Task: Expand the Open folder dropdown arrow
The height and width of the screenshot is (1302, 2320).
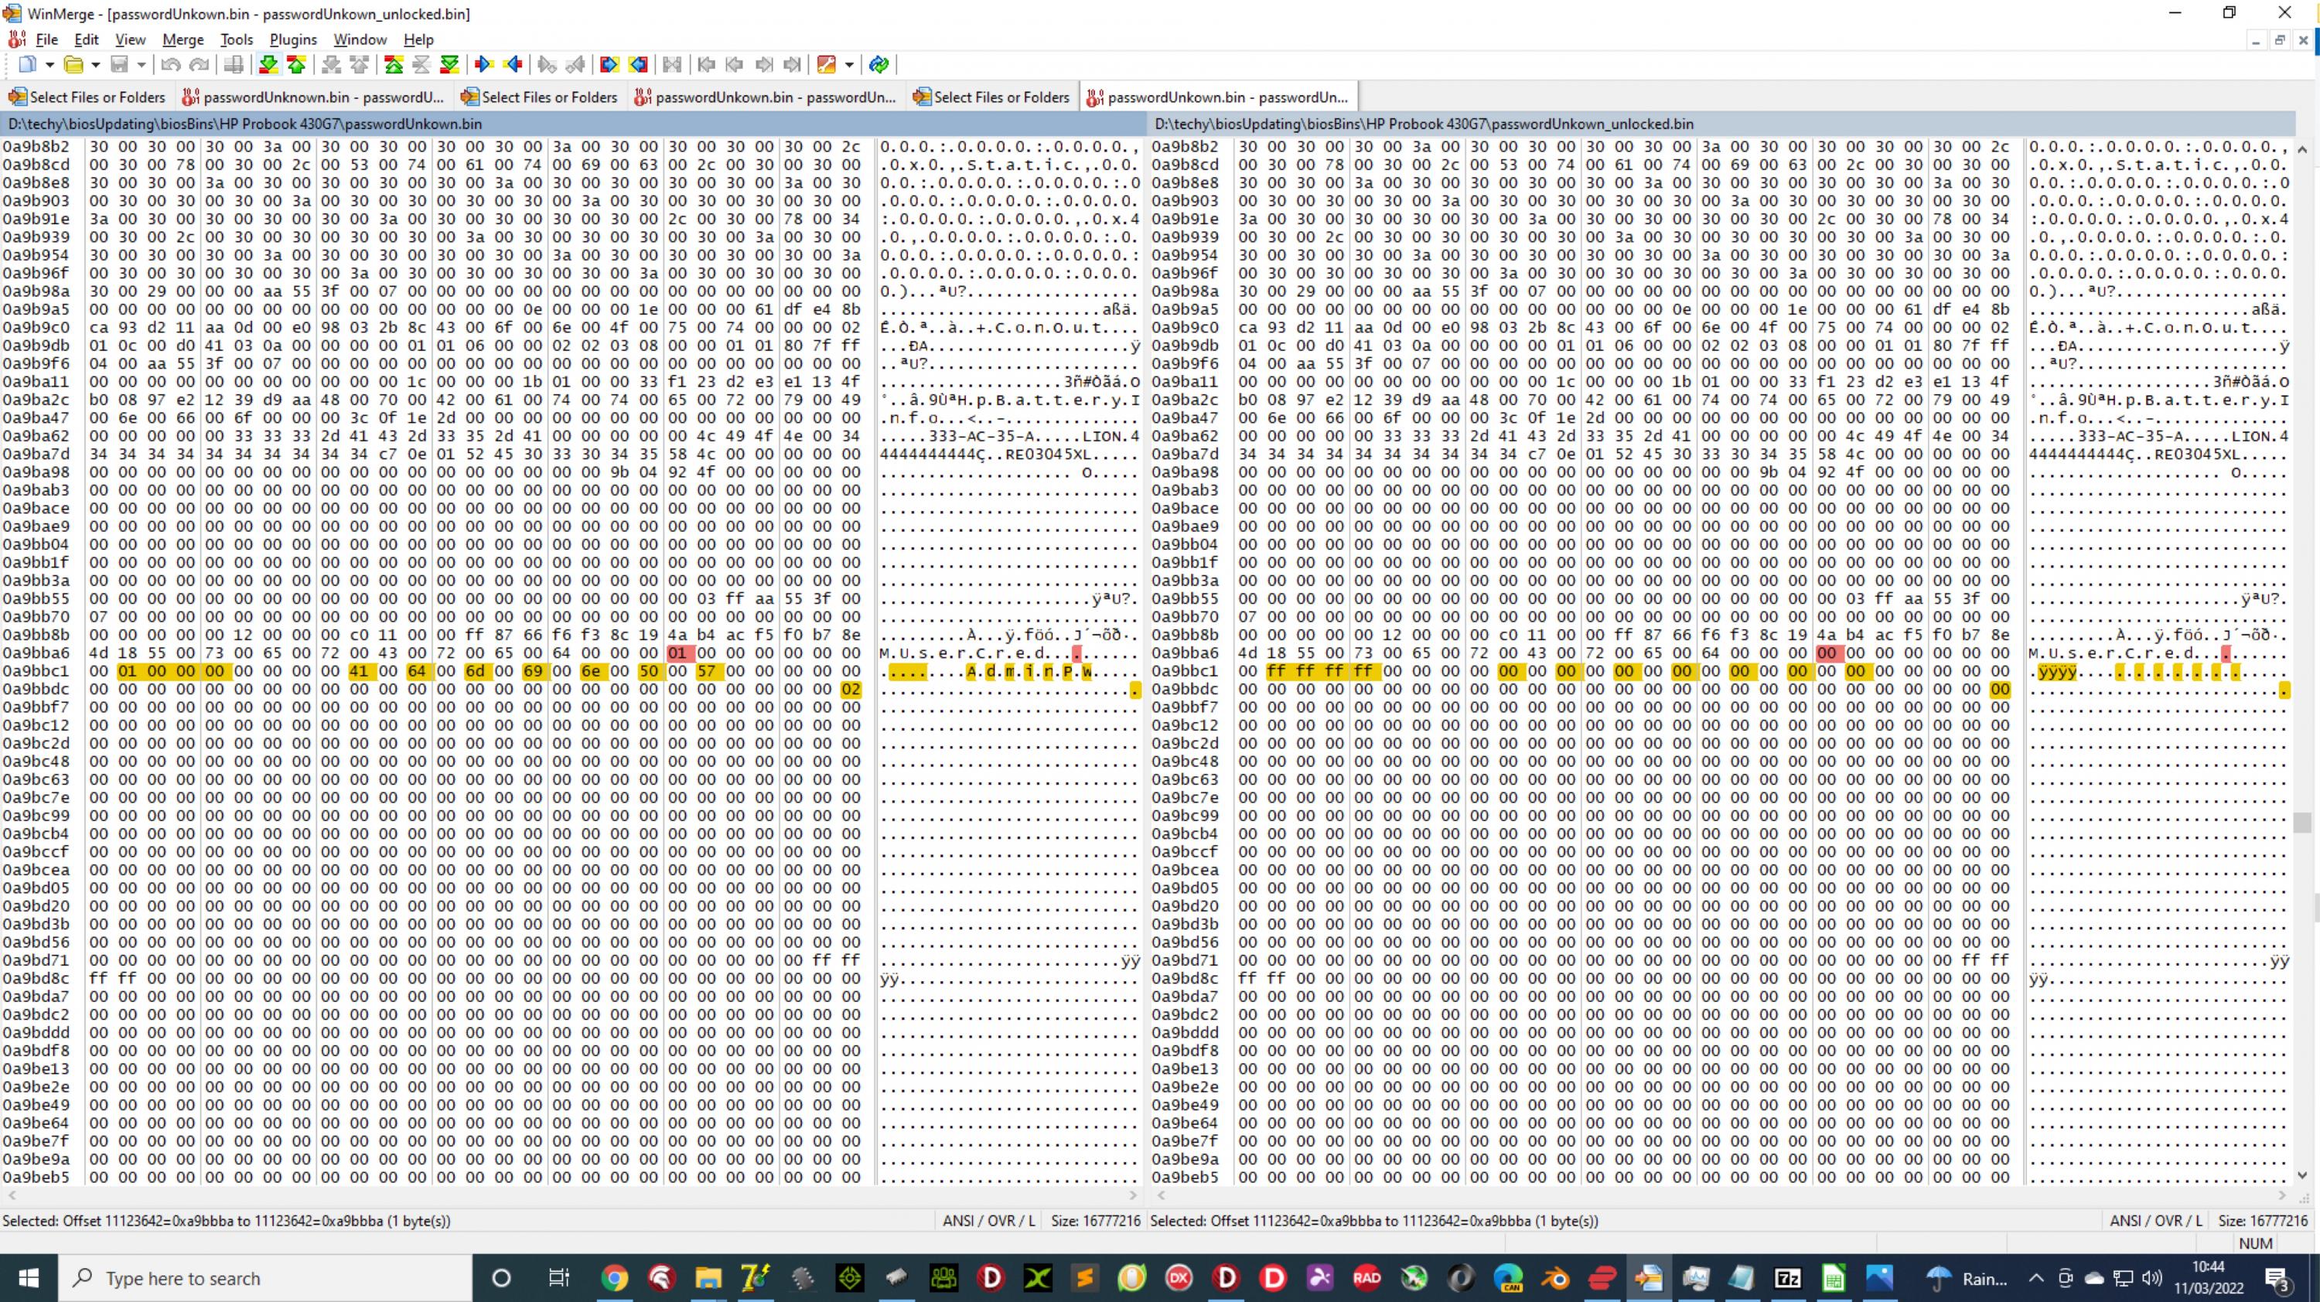Action: click(95, 64)
